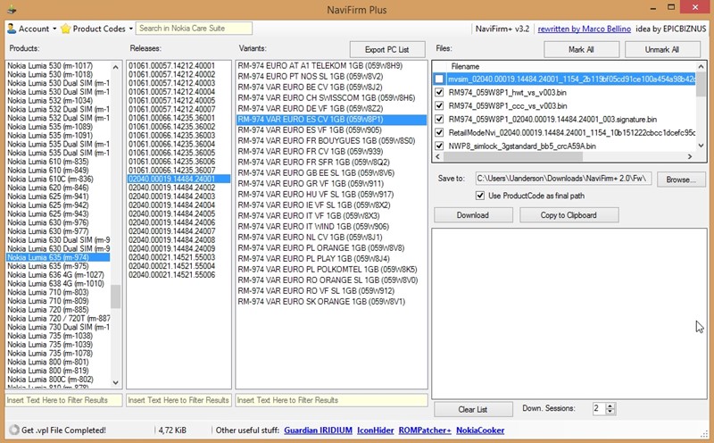Screen dimensions: 714x443
Task: Open the NokiaCooker link
Action: tap(480, 430)
